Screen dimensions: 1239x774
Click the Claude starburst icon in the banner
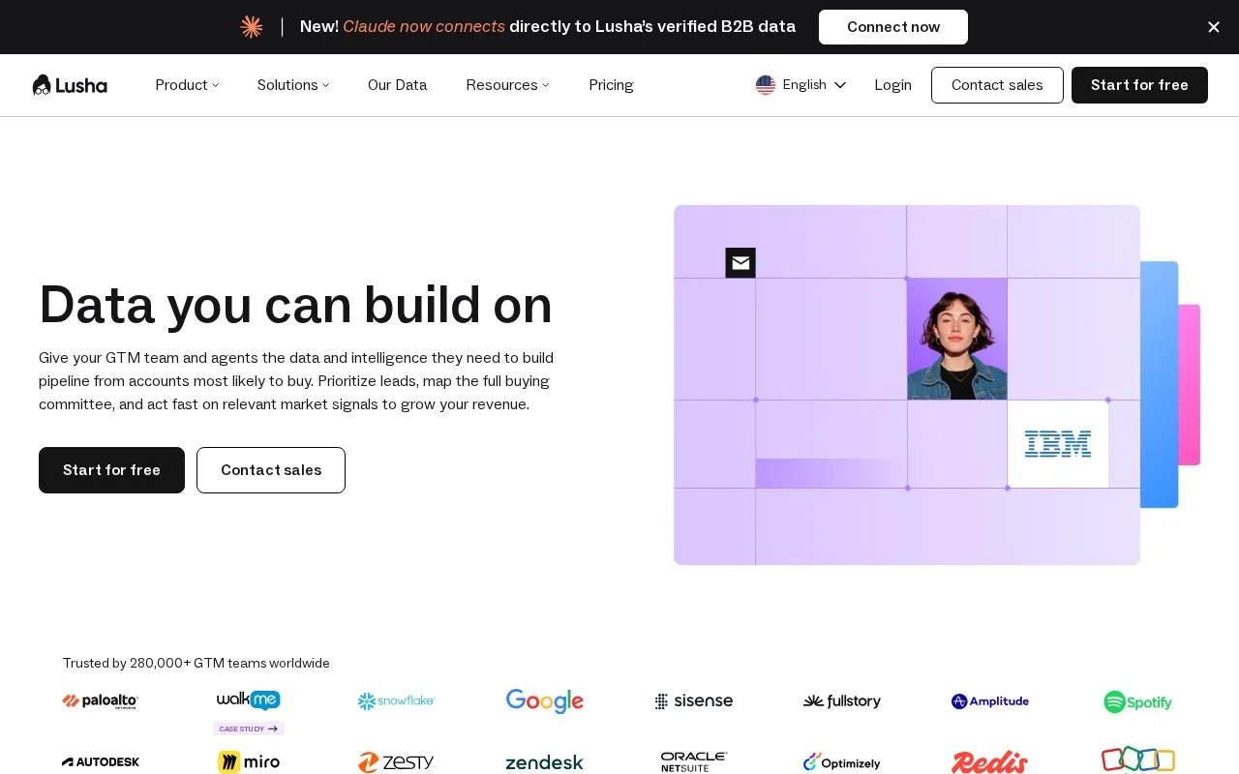click(252, 27)
